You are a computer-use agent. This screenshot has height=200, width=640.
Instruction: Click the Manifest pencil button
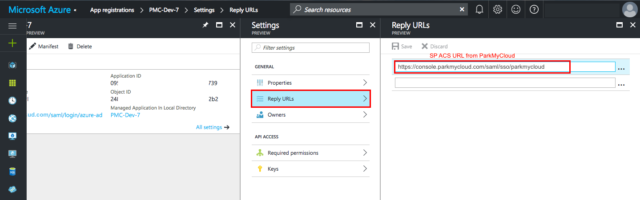pyautogui.click(x=44, y=46)
